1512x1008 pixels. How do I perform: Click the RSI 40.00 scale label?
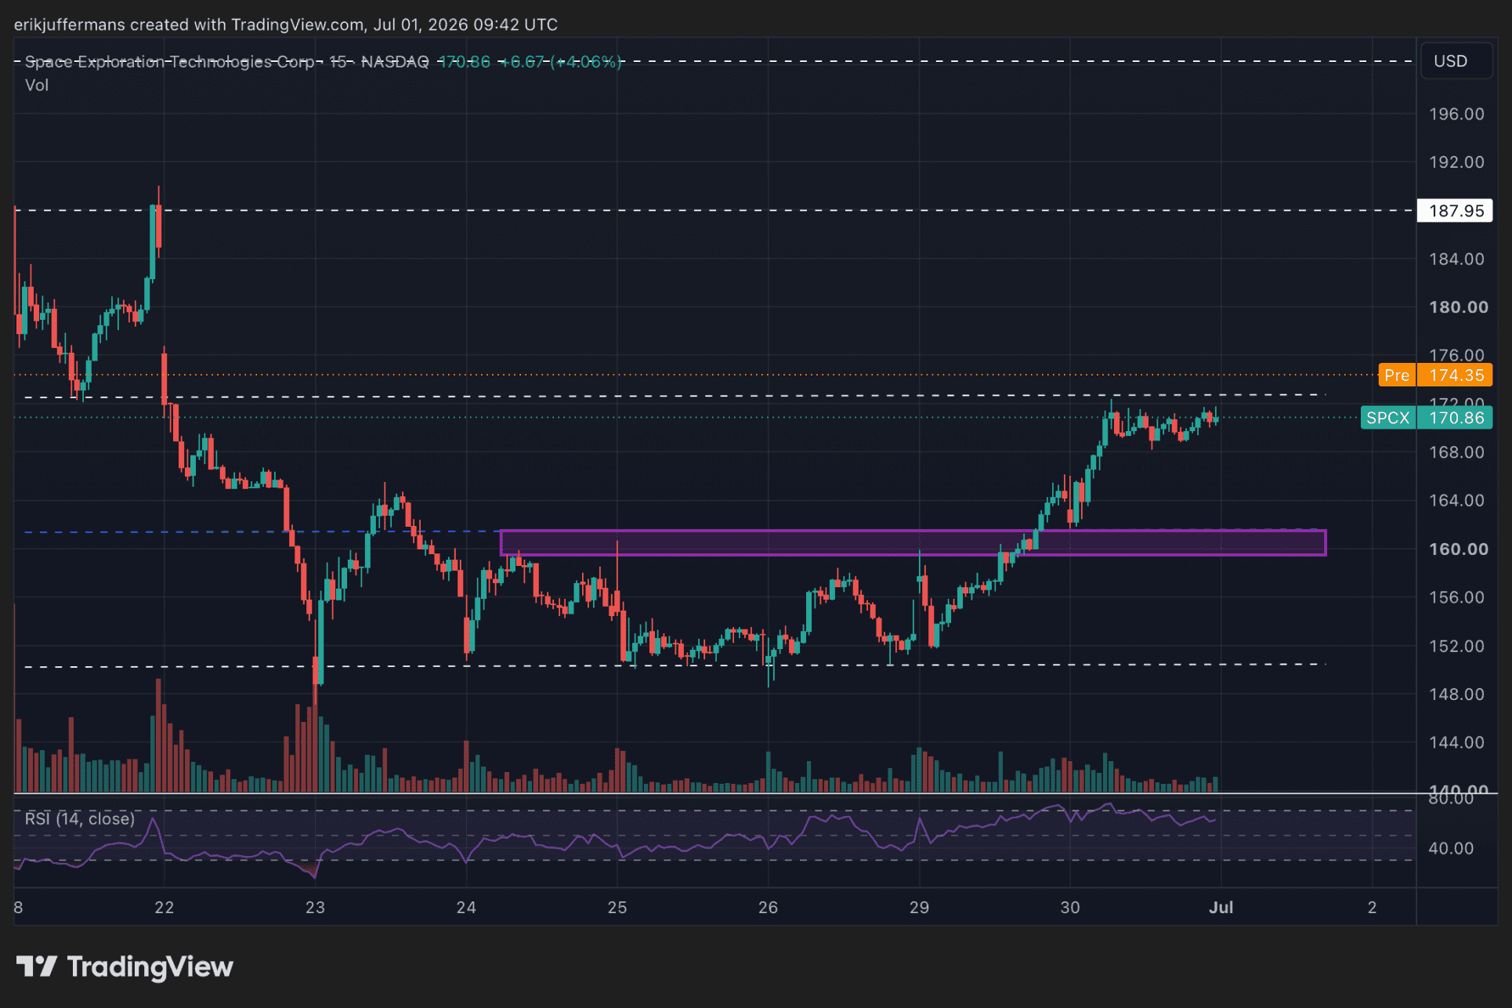pos(1451,848)
